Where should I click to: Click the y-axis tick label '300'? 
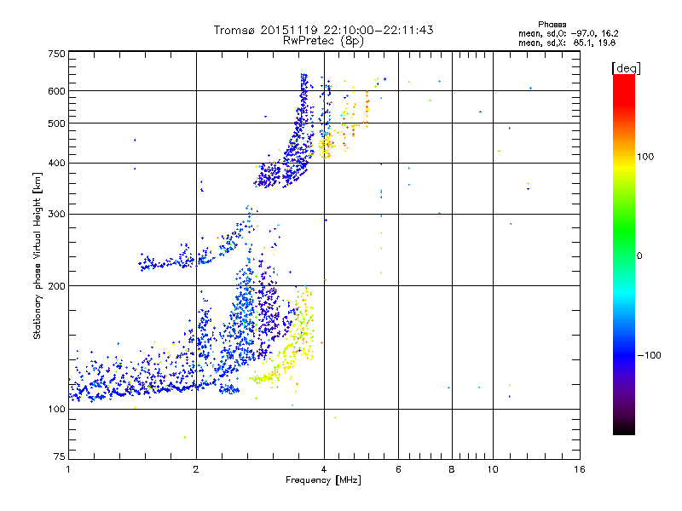pyautogui.click(x=56, y=215)
